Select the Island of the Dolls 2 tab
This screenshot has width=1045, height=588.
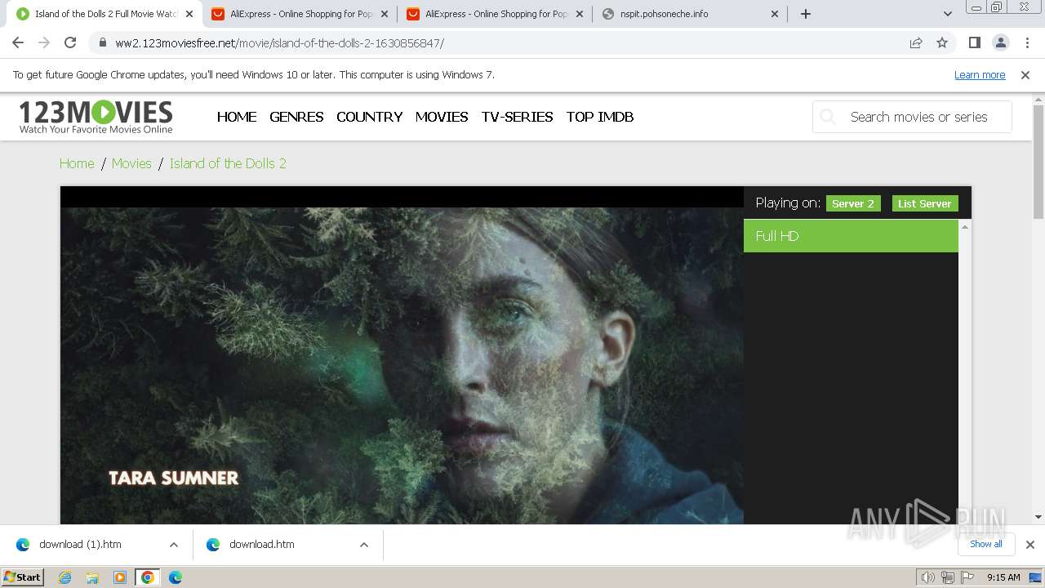[x=104, y=14]
